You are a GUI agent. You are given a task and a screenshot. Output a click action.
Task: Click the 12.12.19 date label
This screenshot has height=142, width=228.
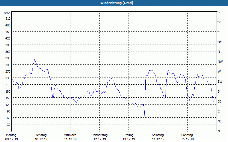pos(100,139)
